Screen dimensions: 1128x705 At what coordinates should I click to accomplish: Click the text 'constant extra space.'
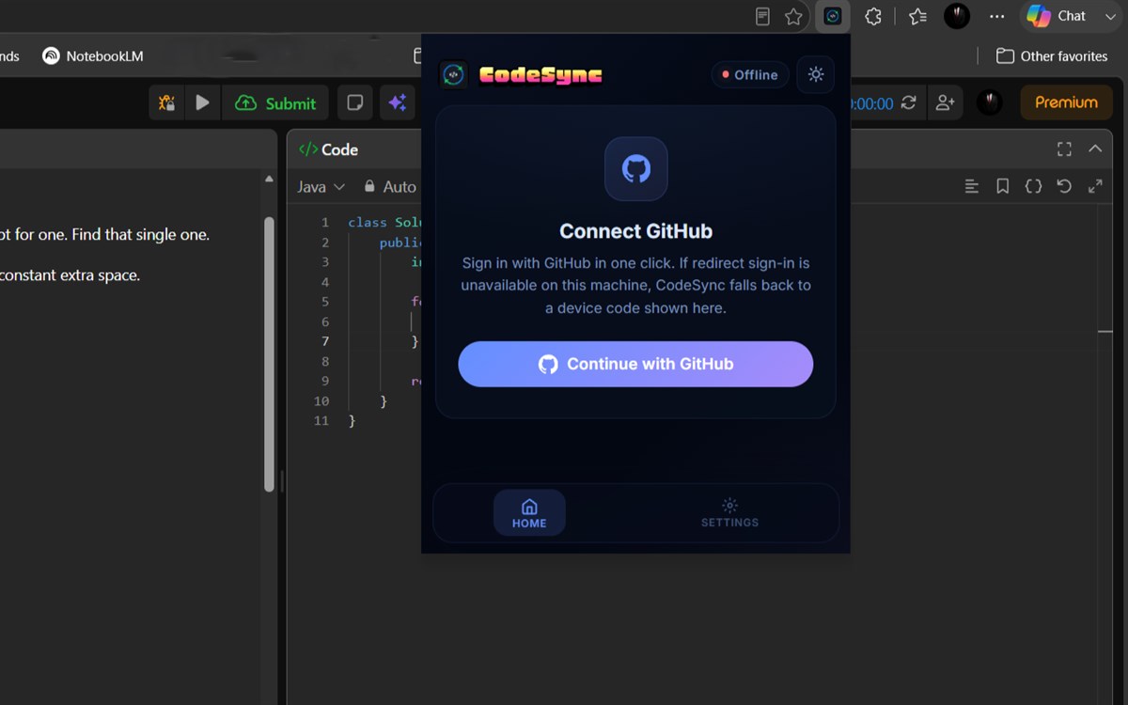(70, 275)
